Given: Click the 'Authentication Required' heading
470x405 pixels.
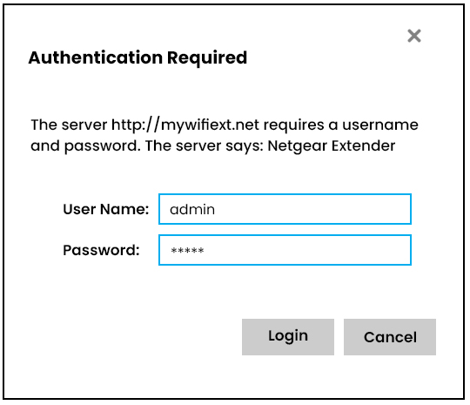Looking at the screenshot, I should [x=138, y=57].
